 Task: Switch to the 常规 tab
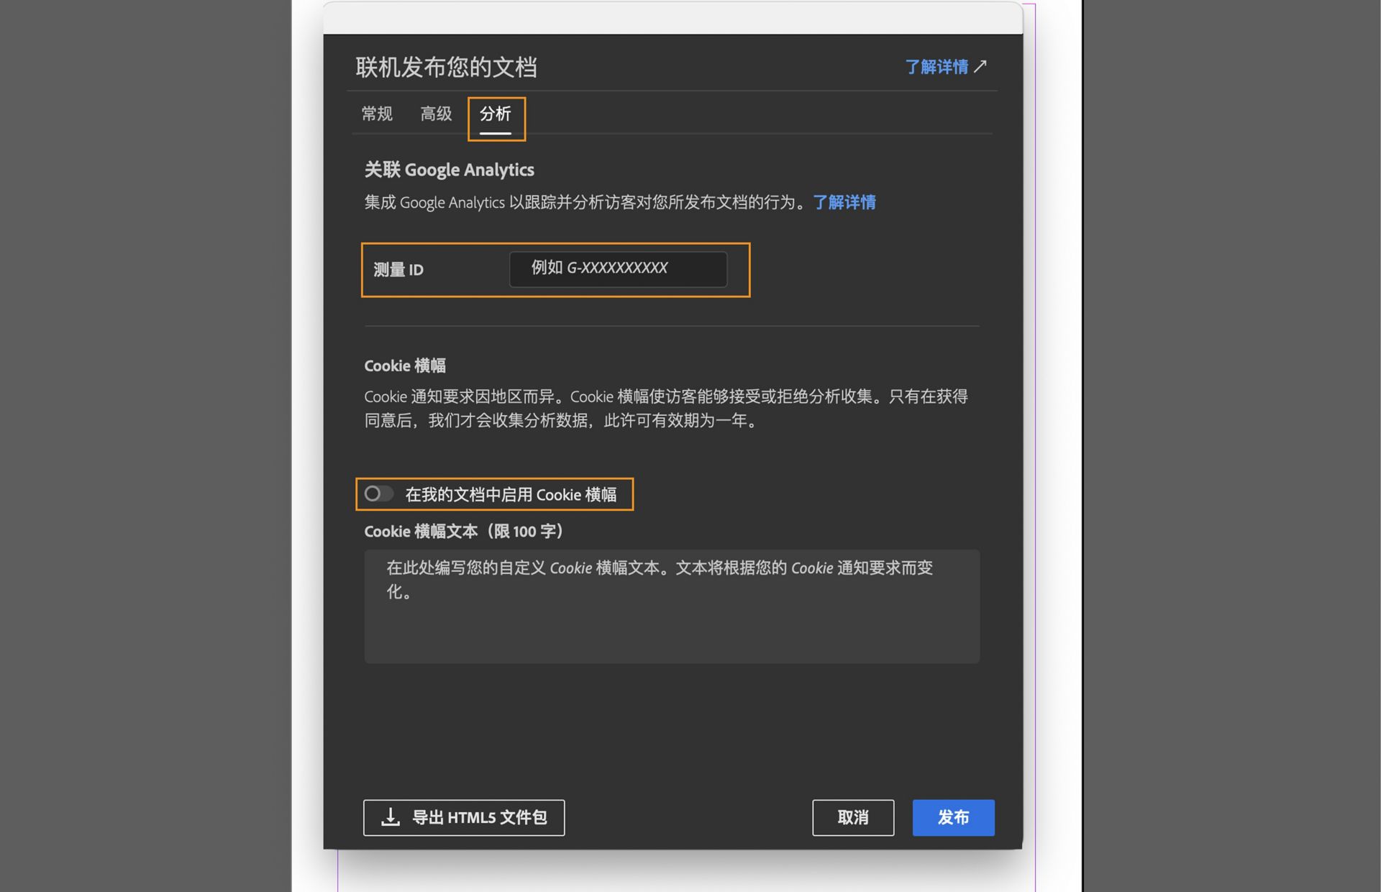click(x=376, y=114)
